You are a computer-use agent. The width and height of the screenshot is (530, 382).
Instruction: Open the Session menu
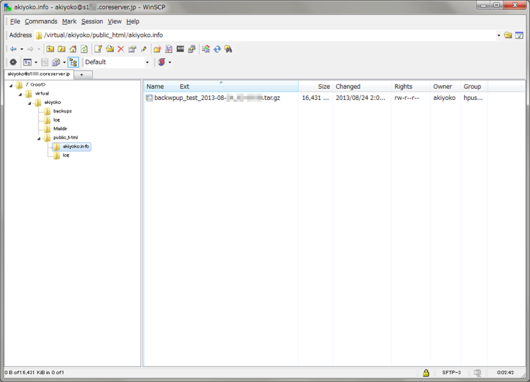coord(92,21)
